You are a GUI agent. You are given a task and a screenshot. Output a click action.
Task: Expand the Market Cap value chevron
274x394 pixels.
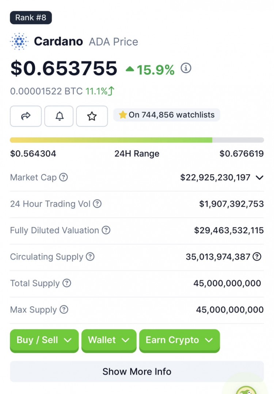tap(259, 177)
